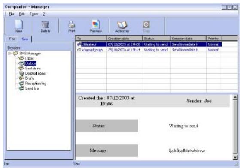Screen dimensions: 240x168
Task: Click the Drafts folder icon
Action: point(21,78)
